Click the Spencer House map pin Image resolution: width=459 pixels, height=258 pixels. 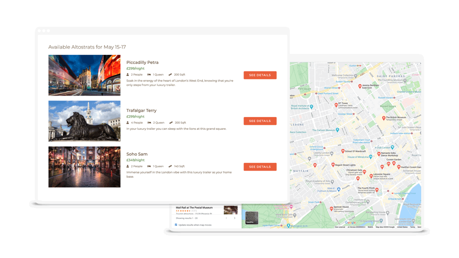click(x=331, y=208)
